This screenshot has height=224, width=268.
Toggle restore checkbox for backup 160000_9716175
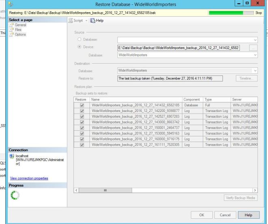coord(82,139)
